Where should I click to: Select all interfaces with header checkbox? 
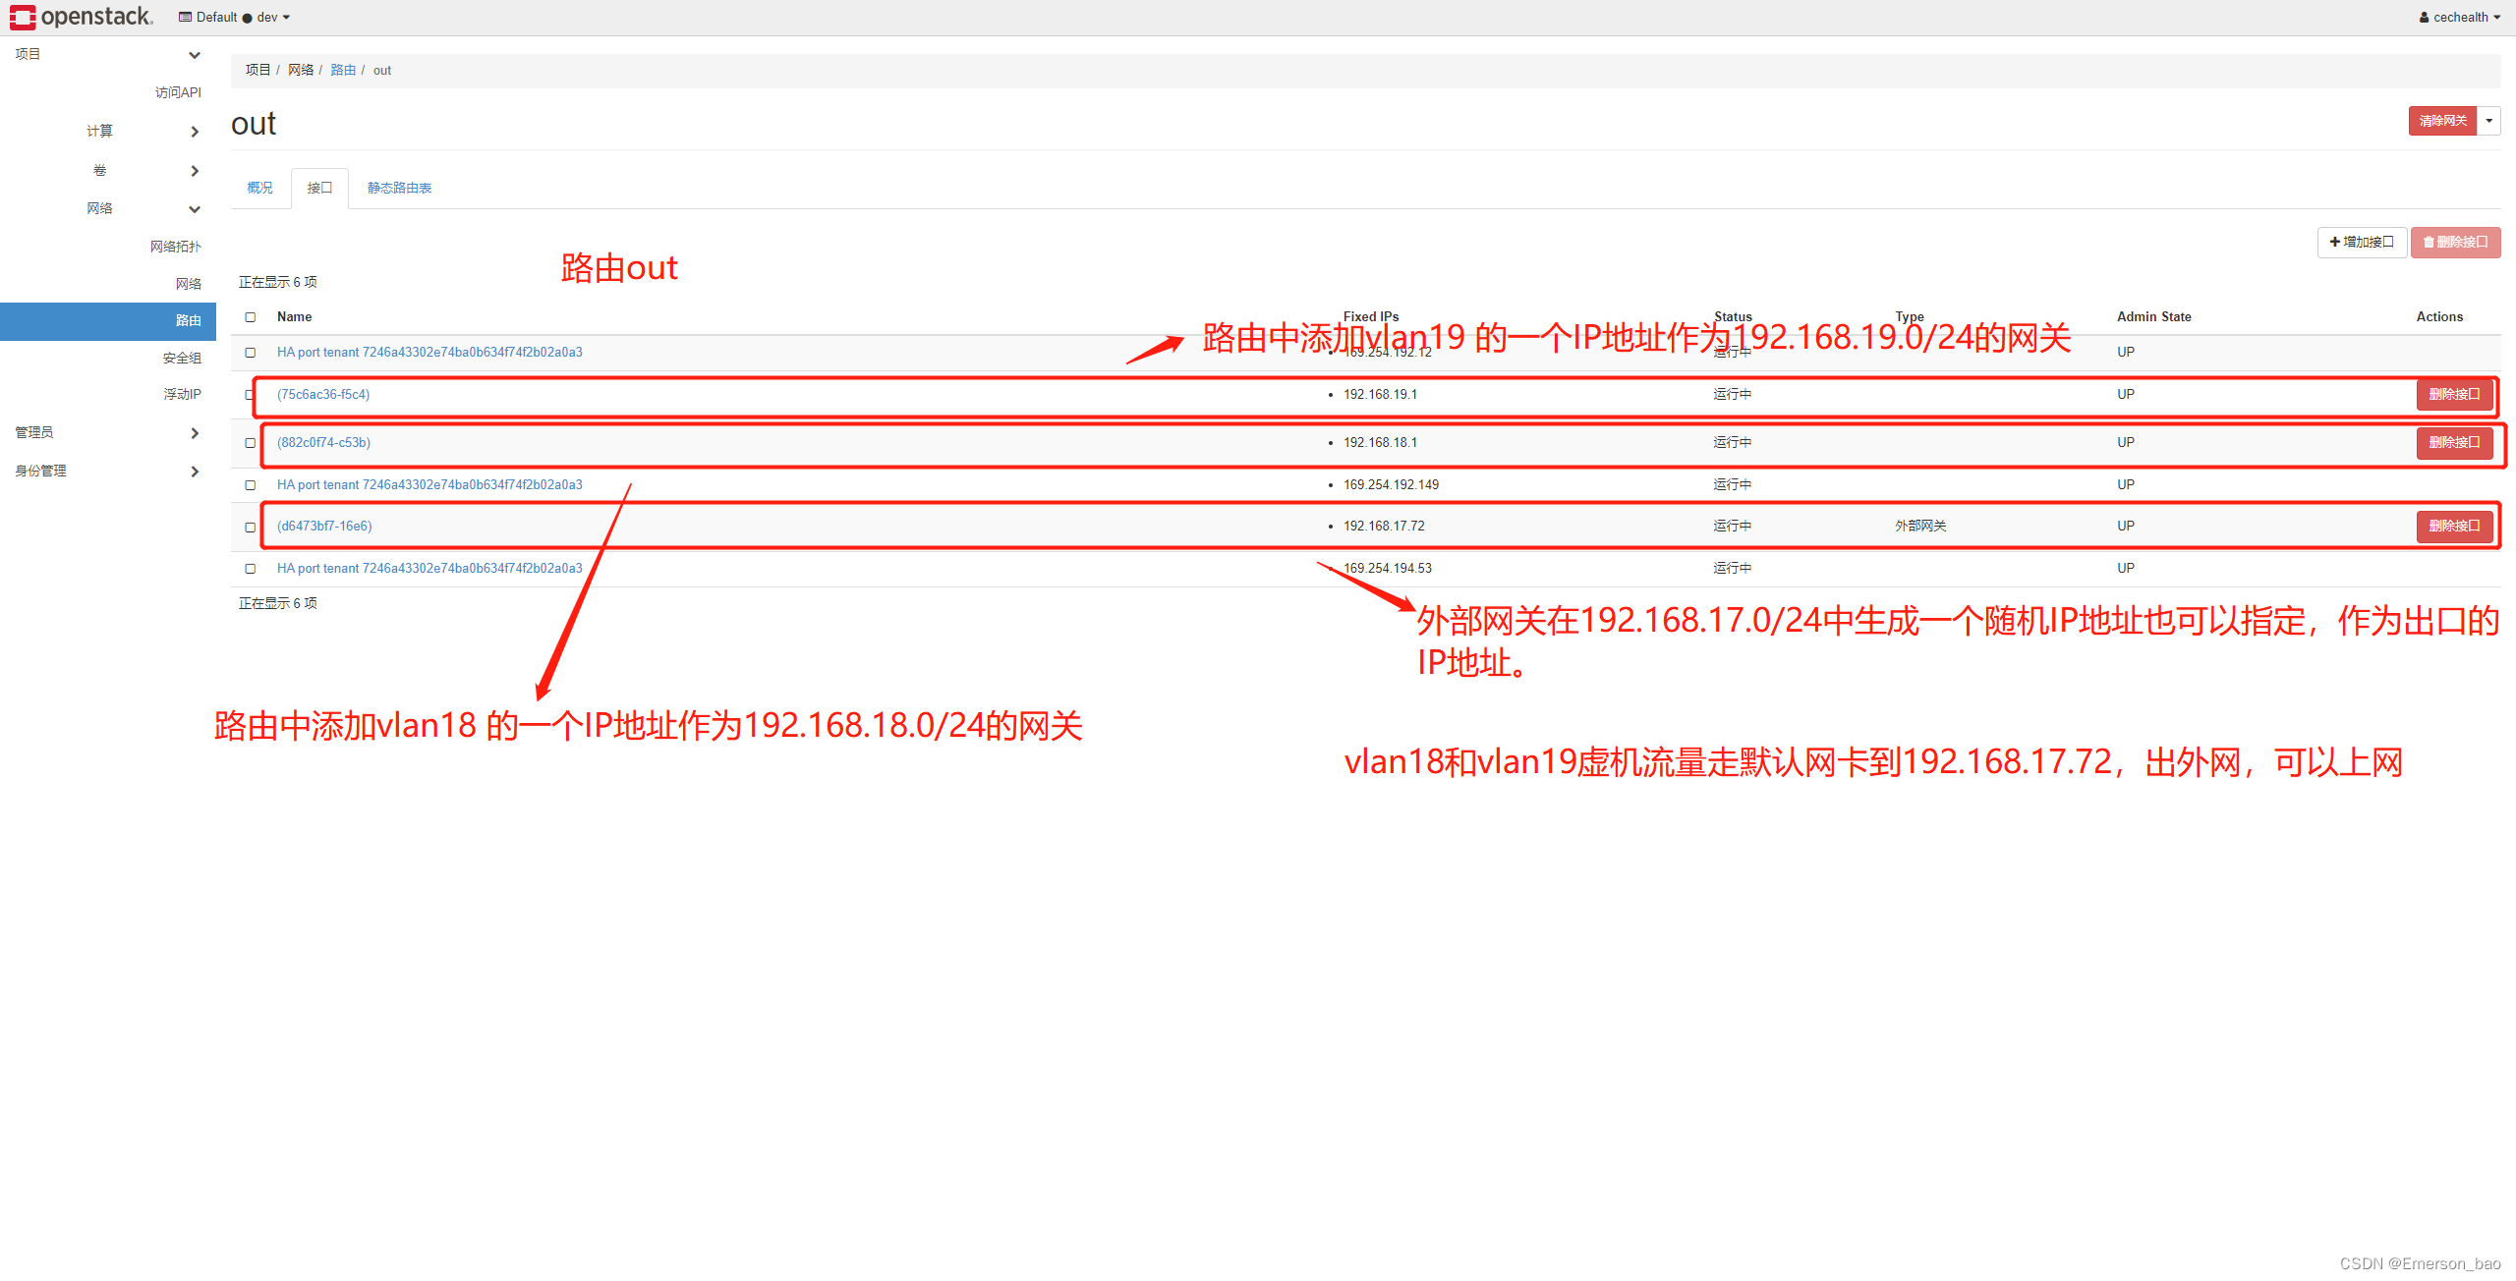252,317
